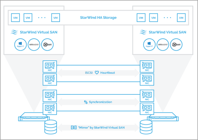The height and width of the screenshot is (140, 198).
Task: Click the mirror icon before the "Mirror" label
Action: (74, 127)
